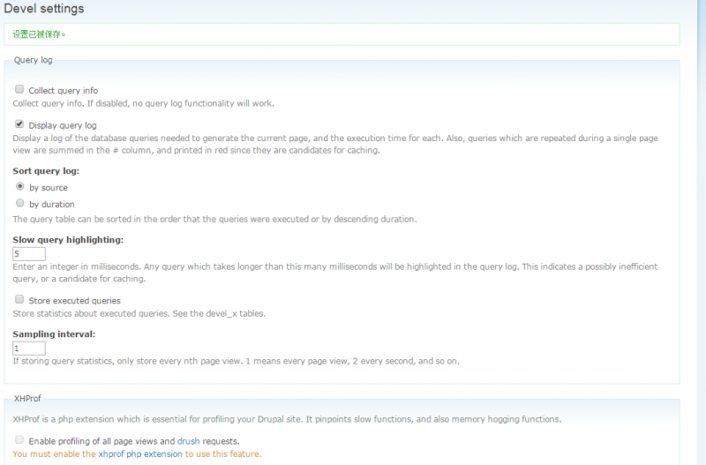706x465 pixels.
Task: Toggle Enable profiling of all page views checkbox
Action: point(19,439)
